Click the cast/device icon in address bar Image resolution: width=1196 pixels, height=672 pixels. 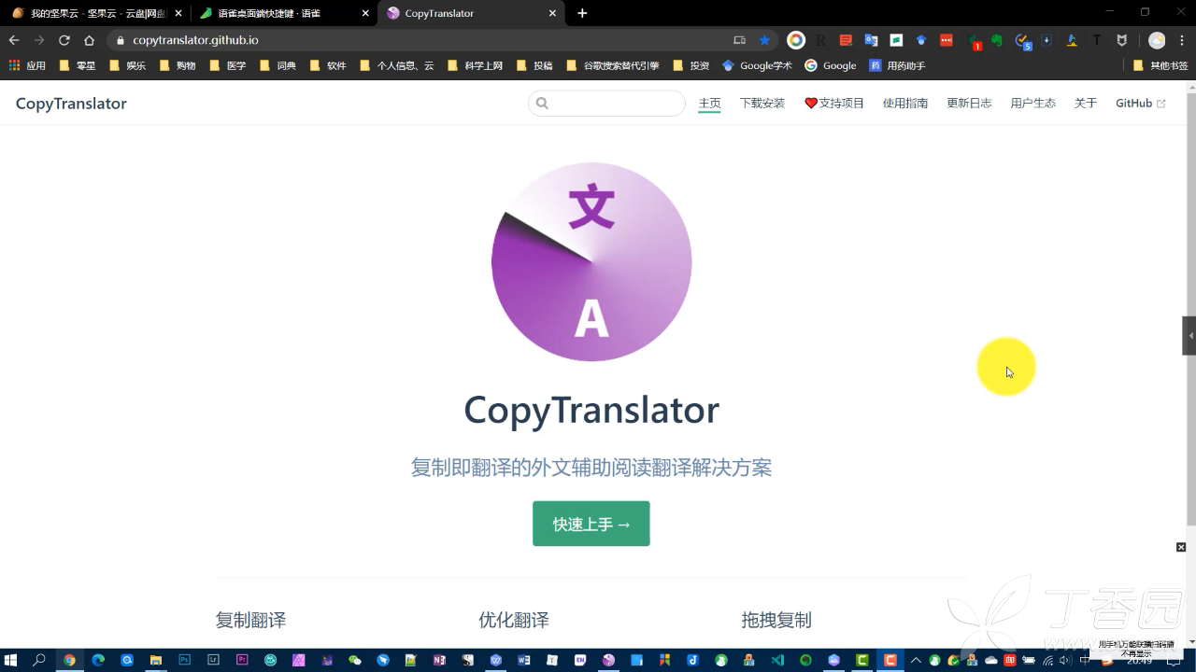click(x=739, y=40)
